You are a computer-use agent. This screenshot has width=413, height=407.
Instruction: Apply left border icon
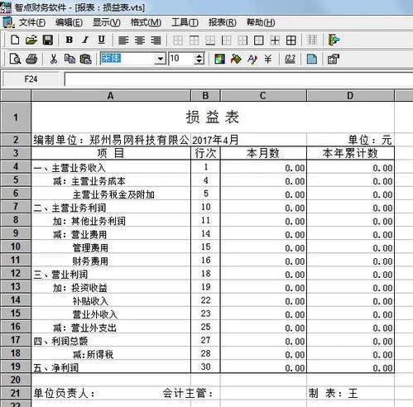[x=227, y=41]
